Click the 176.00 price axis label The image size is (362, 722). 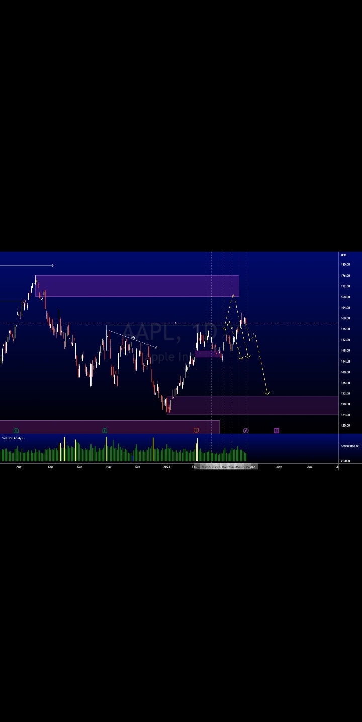tap(345, 276)
